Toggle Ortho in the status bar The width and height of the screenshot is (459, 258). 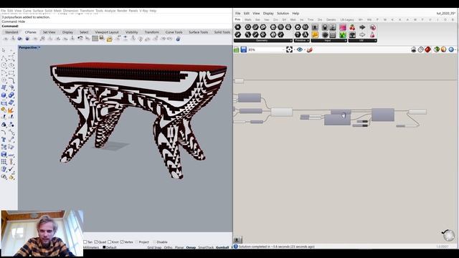click(x=168, y=247)
